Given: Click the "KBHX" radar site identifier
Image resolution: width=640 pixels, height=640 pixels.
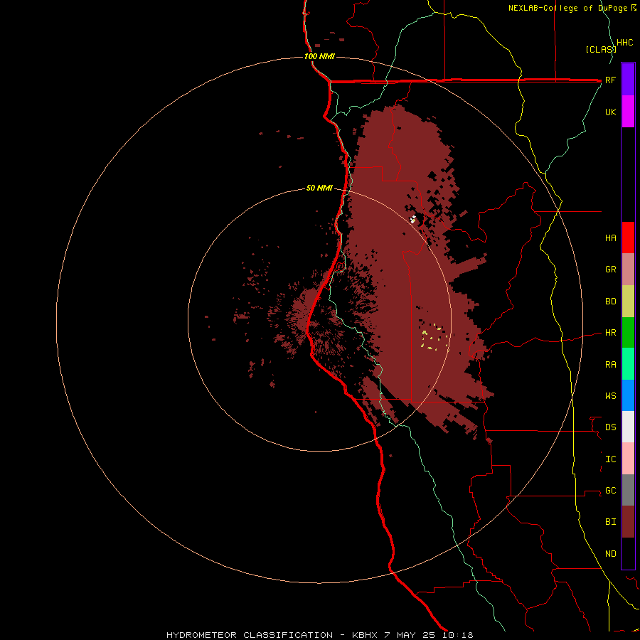Looking at the screenshot, I should 365,635.
